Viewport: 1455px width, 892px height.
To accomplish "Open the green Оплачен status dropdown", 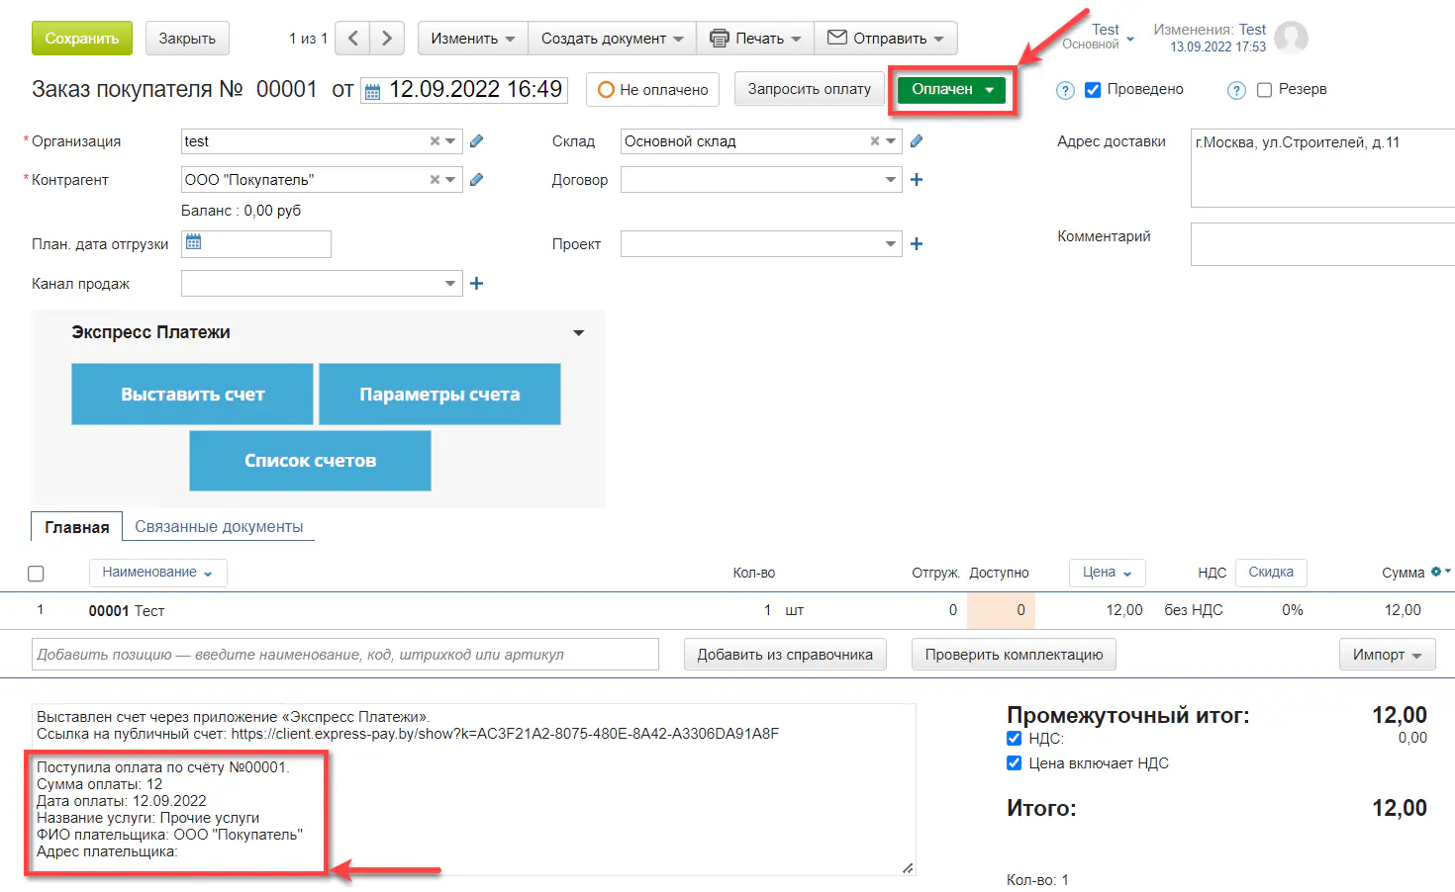I will 951,90.
